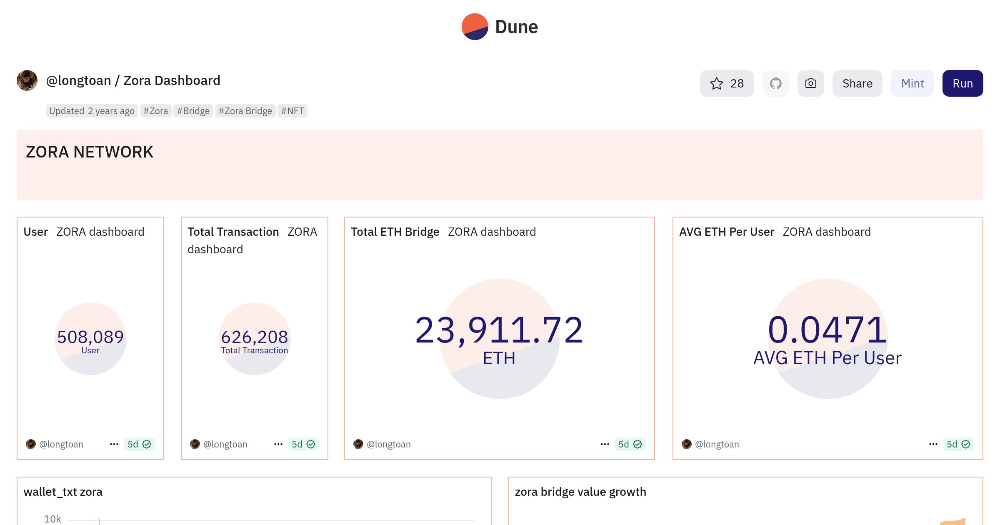Open the Total Transaction card more options menu

coord(278,444)
